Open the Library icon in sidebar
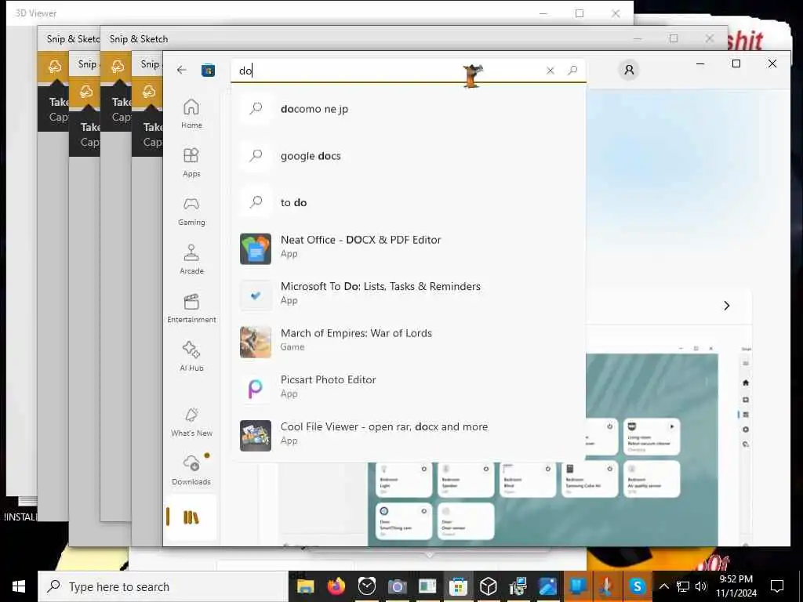The height and width of the screenshot is (602, 803). point(191,517)
